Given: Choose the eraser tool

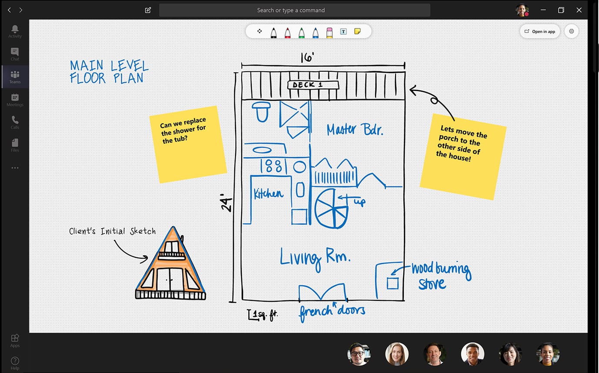Looking at the screenshot, I should point(329,32).
